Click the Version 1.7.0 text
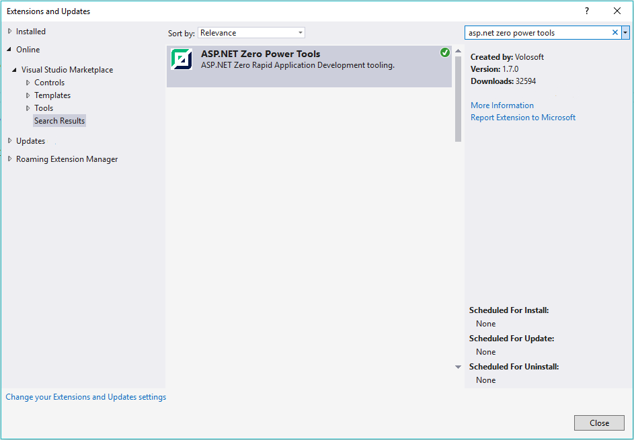 [x=495, y=69]
